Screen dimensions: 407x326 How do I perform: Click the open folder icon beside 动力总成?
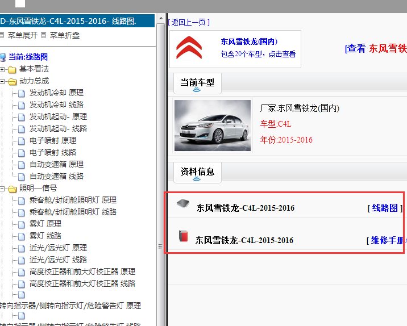(12, 81)
